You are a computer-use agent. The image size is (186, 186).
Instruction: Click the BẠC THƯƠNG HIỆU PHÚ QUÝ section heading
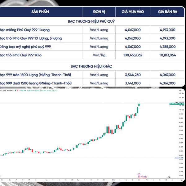(91, 21)
